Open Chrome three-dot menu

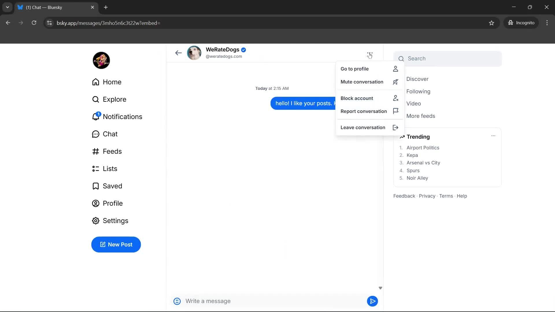547,23
